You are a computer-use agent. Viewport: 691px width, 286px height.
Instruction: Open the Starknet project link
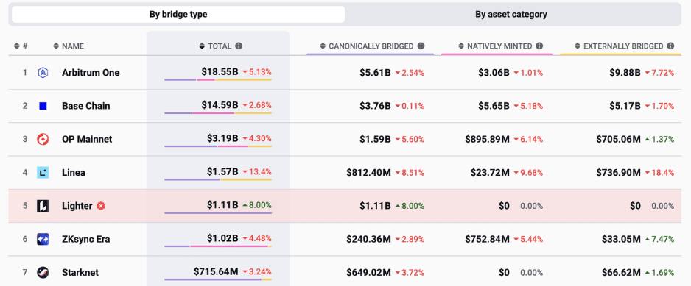pos(80,272)
